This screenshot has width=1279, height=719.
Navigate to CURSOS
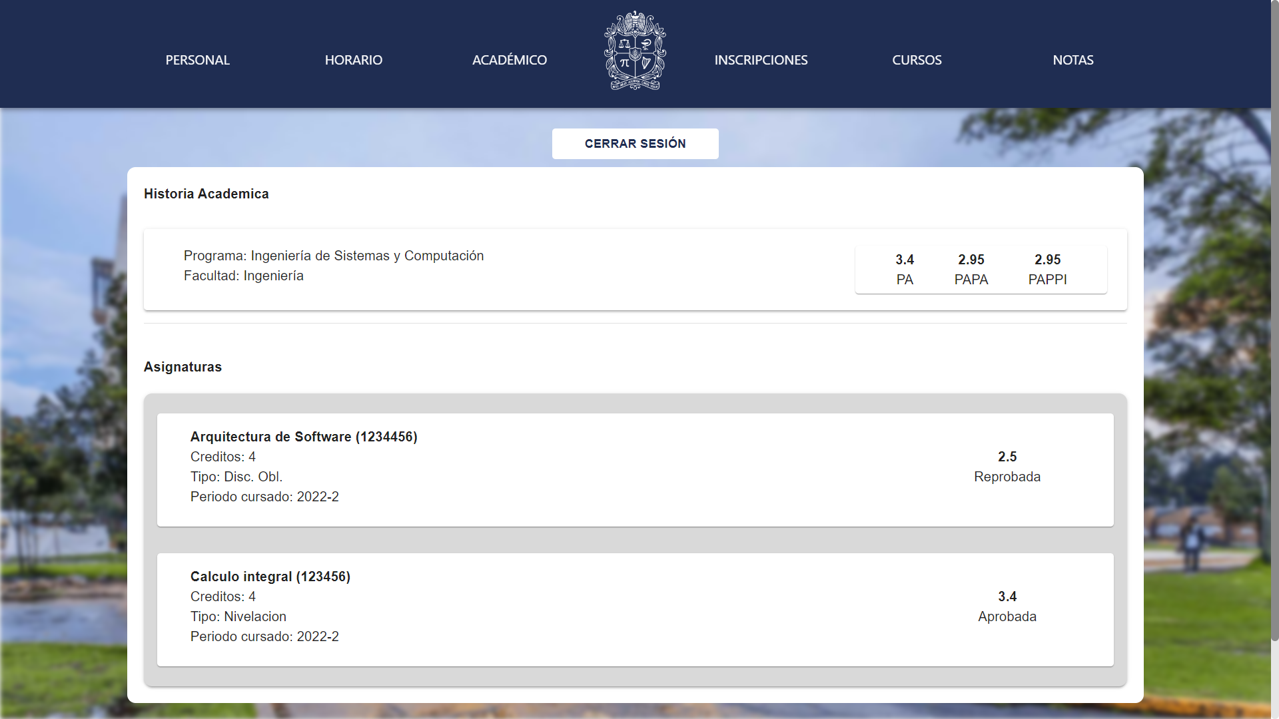coord(917,60)
